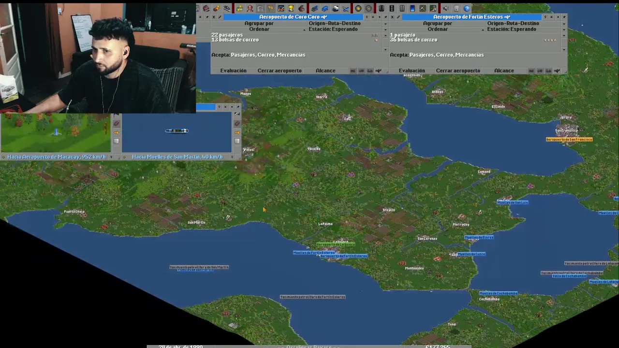Click Agrupar por in Fortín Esteros window
The image size is (619, 348).
coord(437,23)
